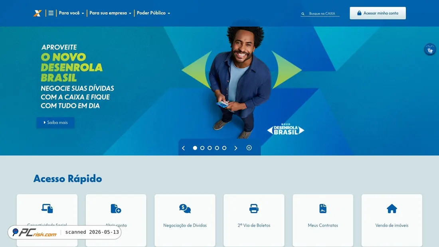439x247 pixels.
Task: Pause the carousel autoplay
Action: point(249,148)
